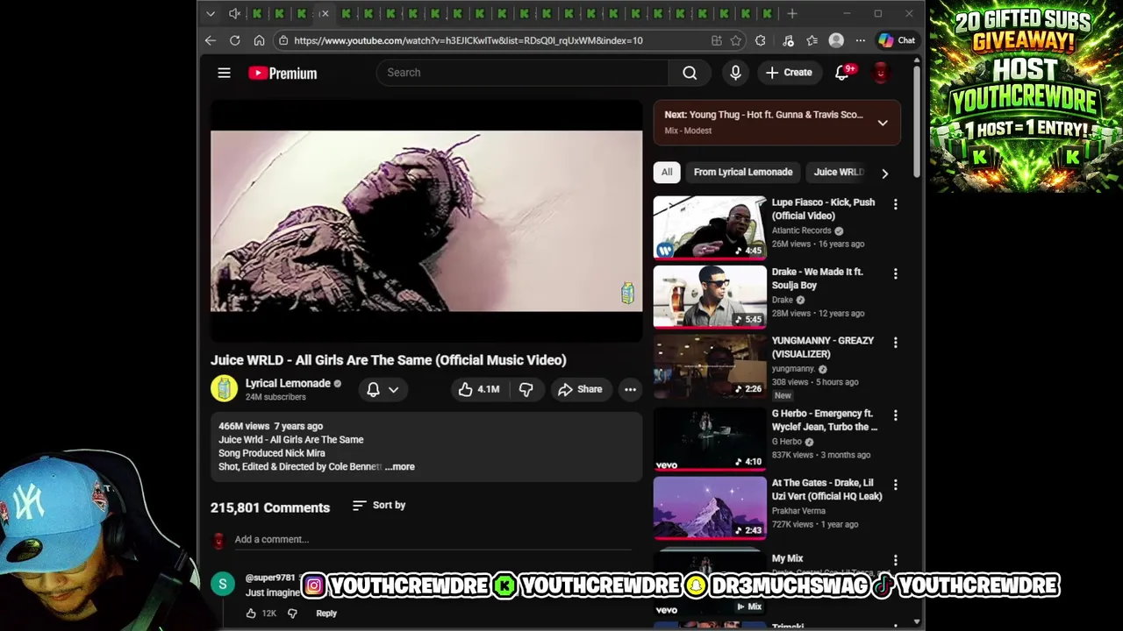Open a new browser tab

pos(792,13)
